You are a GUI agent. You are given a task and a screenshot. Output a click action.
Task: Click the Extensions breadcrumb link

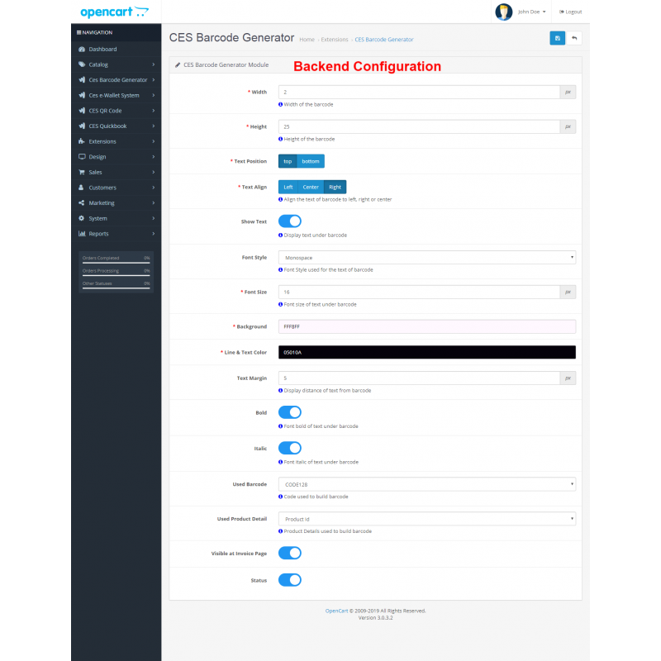click(335, 40)
